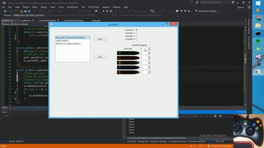Restart debugging with the circular arrow icon

(111, 11)
